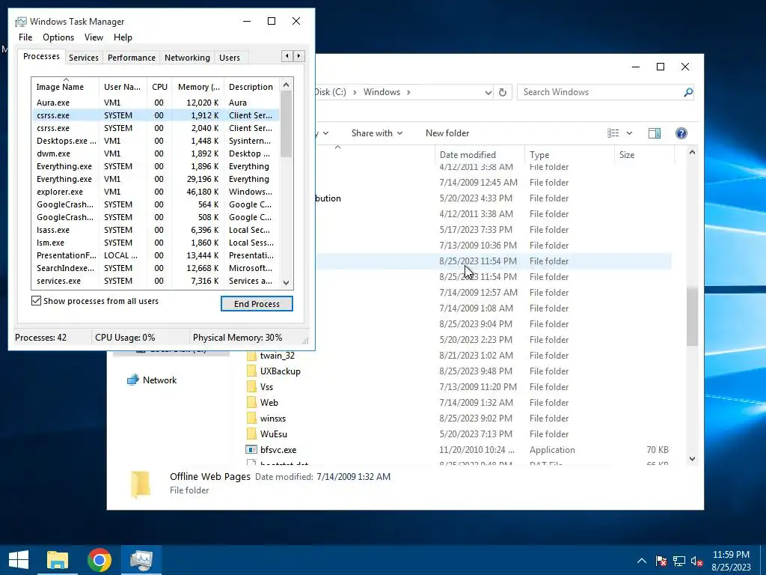The width and height of the screenshot is (766, 575).
Task: Click Explorer scrollbar down arrow
Action: (x=692, y=459)
